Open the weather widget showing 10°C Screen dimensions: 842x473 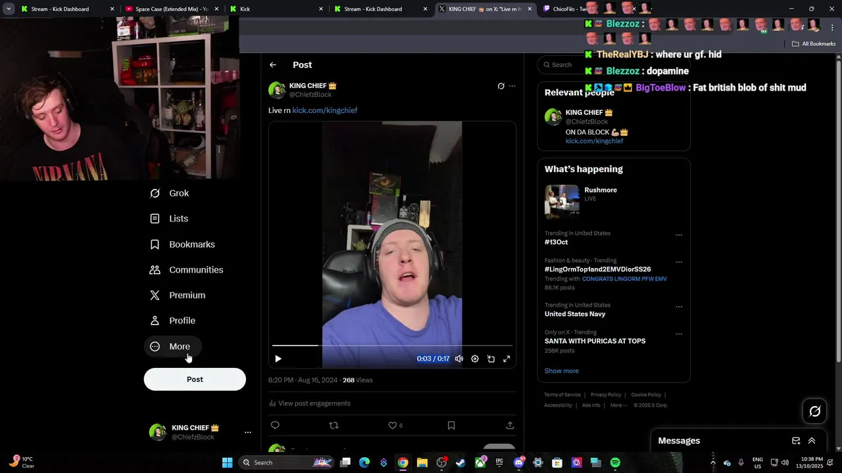(21, 462)
